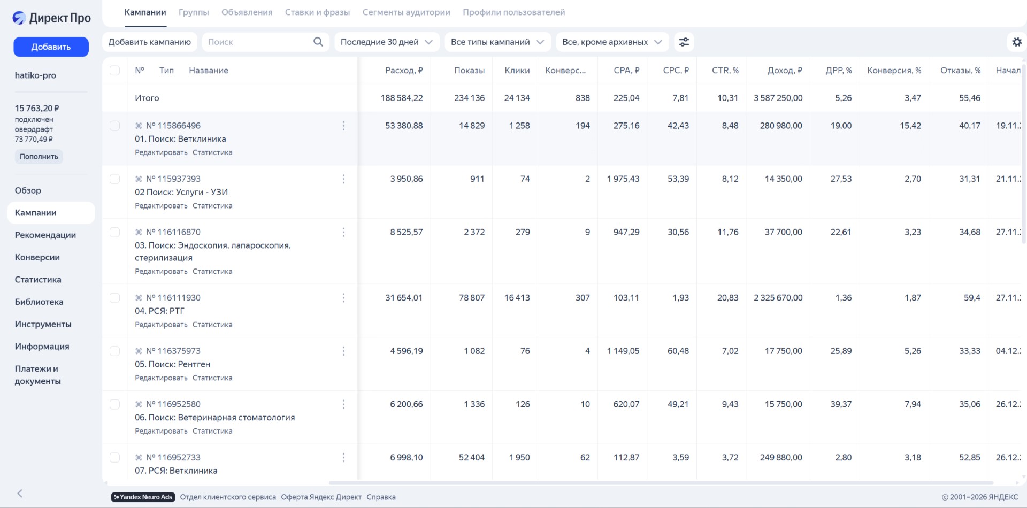Click the Пополнить balance button

(39, 157)
